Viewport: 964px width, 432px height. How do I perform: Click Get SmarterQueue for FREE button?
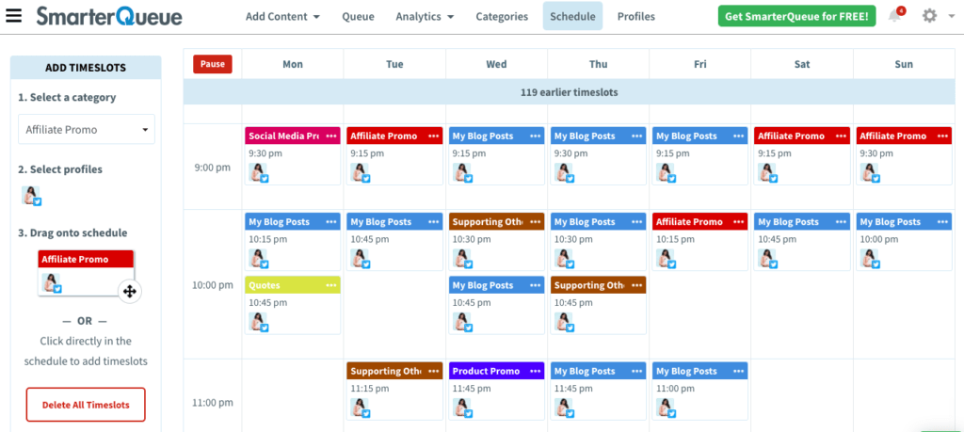tap(796, 17)
